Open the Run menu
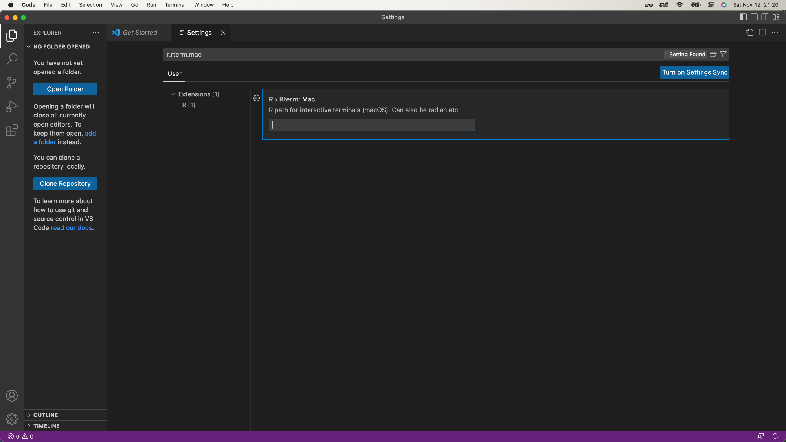Viewport: 786px width, 442px height. click(x=151, y=5)
